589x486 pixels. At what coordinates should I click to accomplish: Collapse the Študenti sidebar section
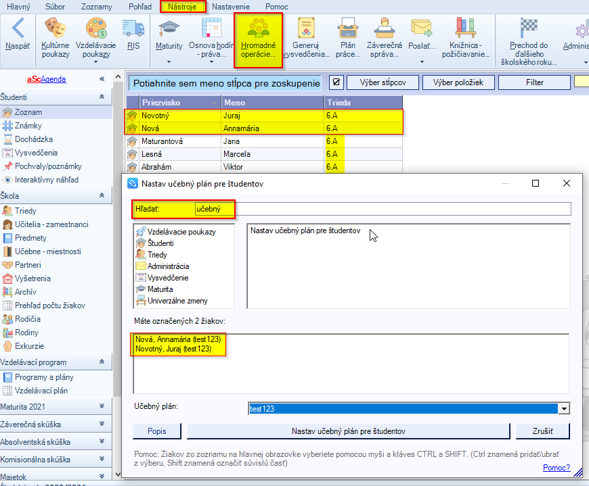(x=102, y=97)
